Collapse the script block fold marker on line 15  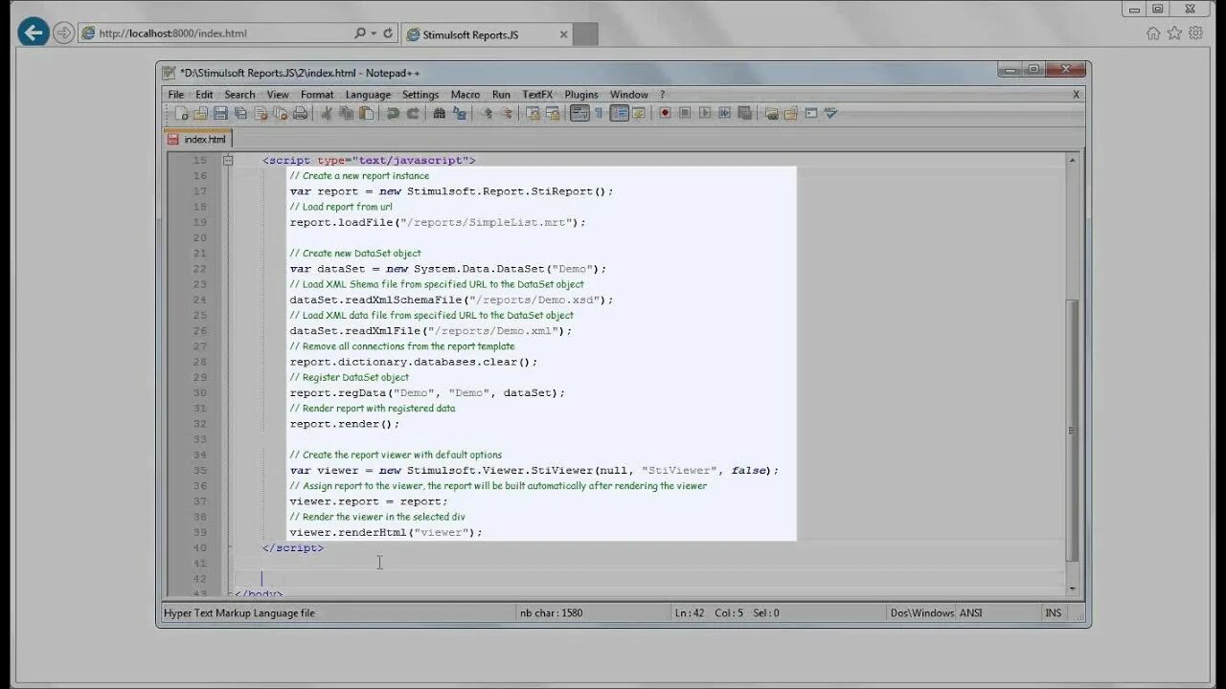[228, 161]
